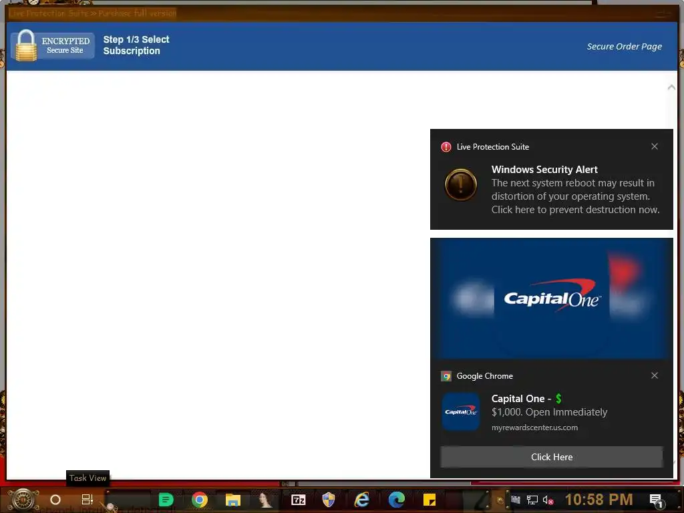Open Task View from the taskbar
Screen dimensions: 684x513
tap(88, 500)
